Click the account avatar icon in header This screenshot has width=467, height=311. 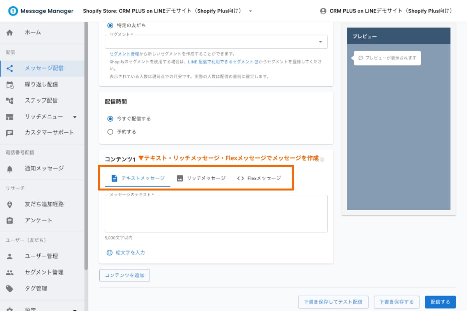click(323, 11)
